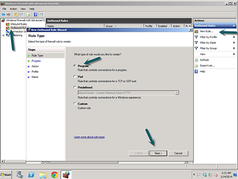Click the Show/Hide action pane toolbar icon
The width and height of the screenshot is (238, 179).
(41, 15)
